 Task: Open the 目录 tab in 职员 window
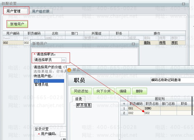(x=78, y=99)
